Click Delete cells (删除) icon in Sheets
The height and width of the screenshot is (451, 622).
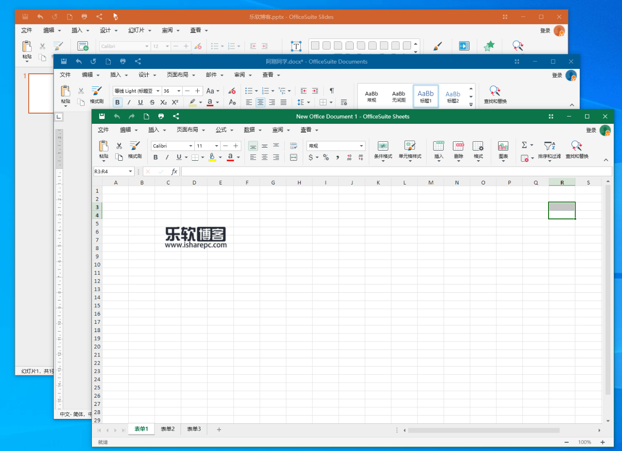pos(458,150)
